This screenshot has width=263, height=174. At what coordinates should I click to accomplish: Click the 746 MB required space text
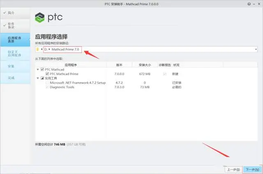coord(59,144)
